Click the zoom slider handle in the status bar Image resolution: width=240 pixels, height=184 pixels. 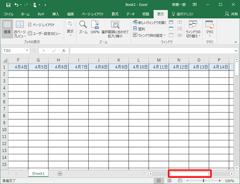(204, 181)
